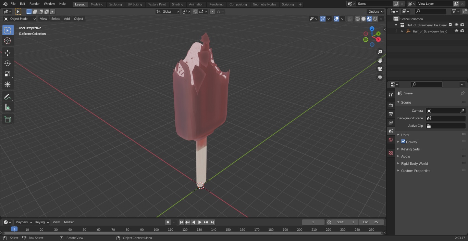Expand the Custom Properties panel
This screenshot has height=241, width=468.
[416, 171]
